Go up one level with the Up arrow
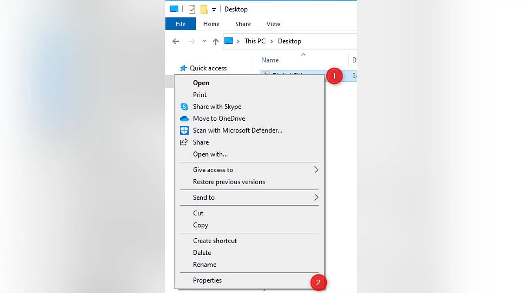The width and height of the screenshot is (522, 293). [216, 41]
